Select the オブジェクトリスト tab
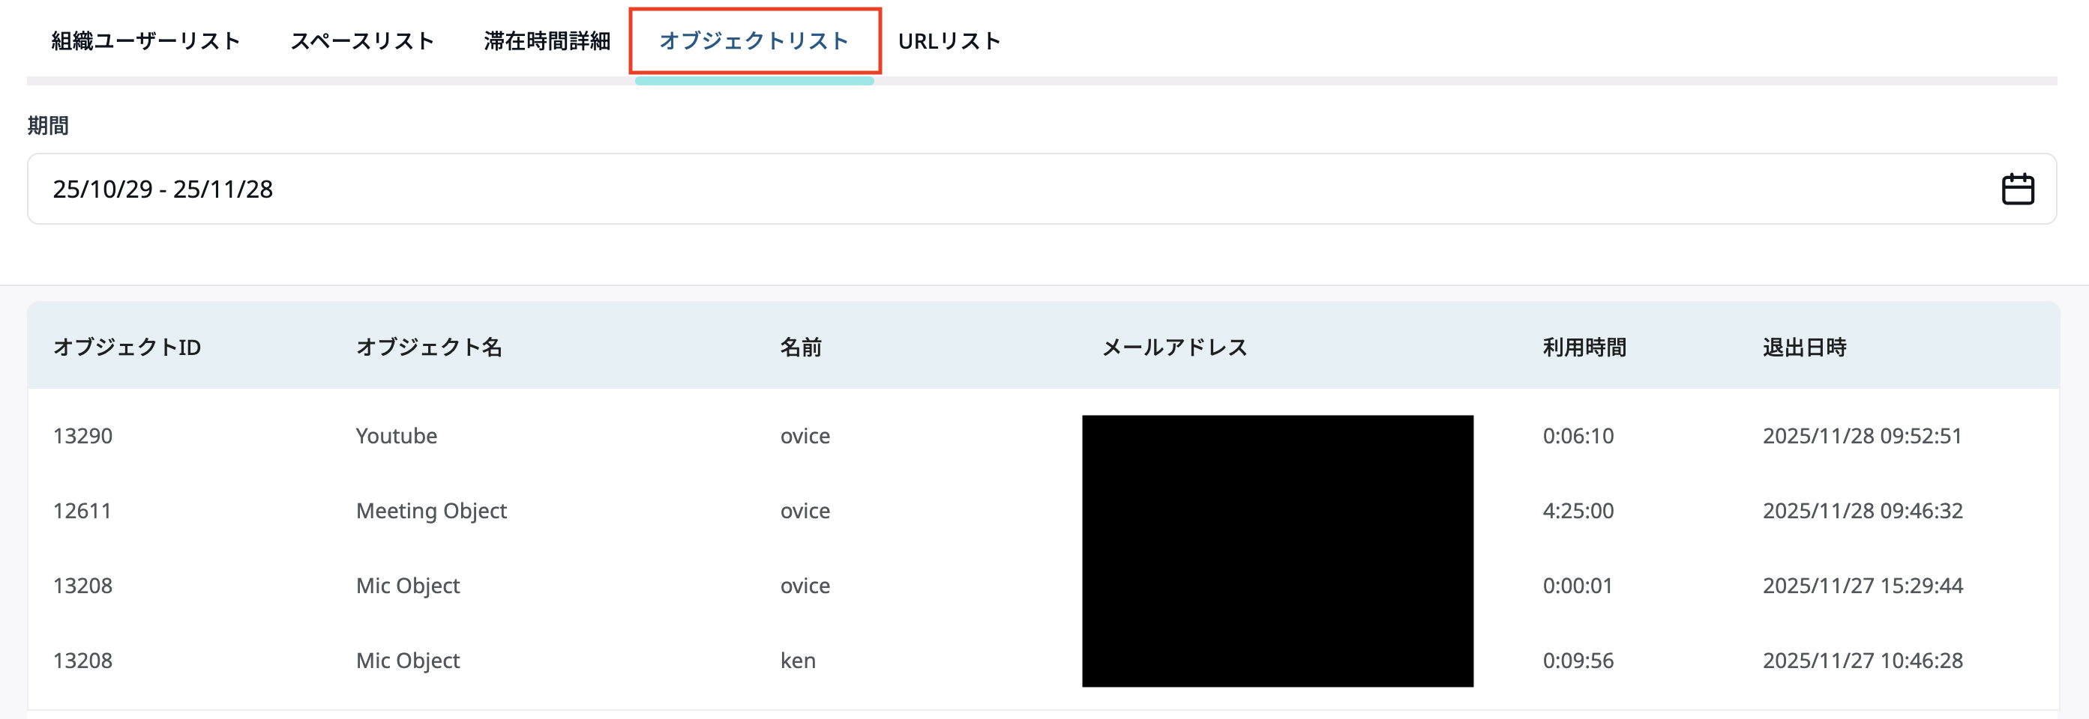Screen dimensions: 2089x719 pos(754,40)
